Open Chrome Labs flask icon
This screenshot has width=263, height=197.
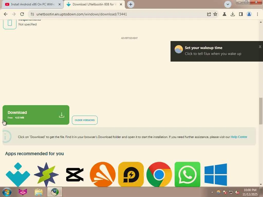click(224, 14)
